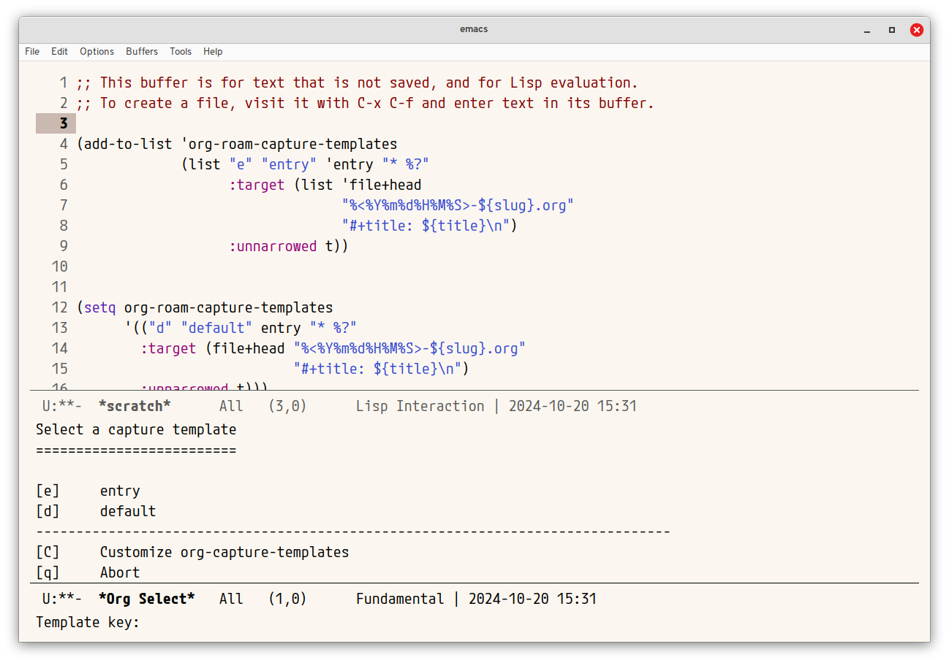
Task: Click :unnarrowed keyword on line 9
Action: (x=273, y=246)
